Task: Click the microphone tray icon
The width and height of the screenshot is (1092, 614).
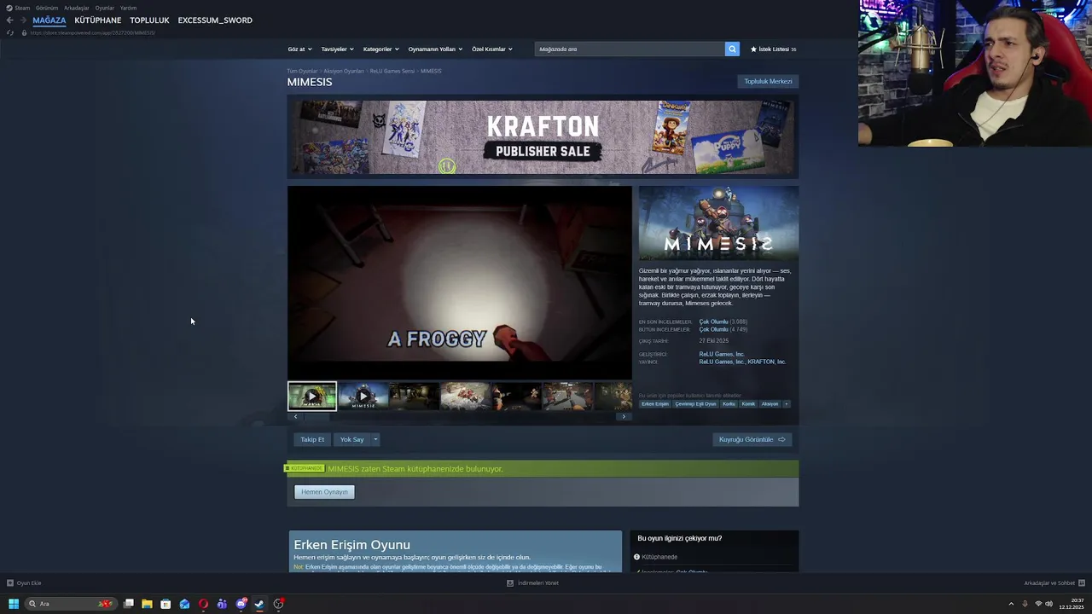Action: coord(1025,604)
